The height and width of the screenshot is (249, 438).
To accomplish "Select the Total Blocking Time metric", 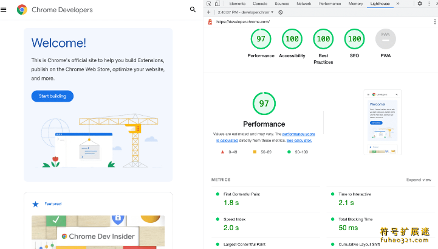I will [355, 219].
